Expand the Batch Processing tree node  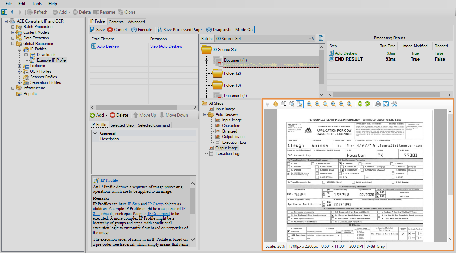(13, 27)
